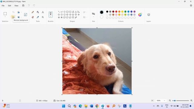Image resolution: width=194 pixels, height=109 pixels.
Task: Open the Size thickness dropdown
Action: pyautogui.click(x=94, y=15)
